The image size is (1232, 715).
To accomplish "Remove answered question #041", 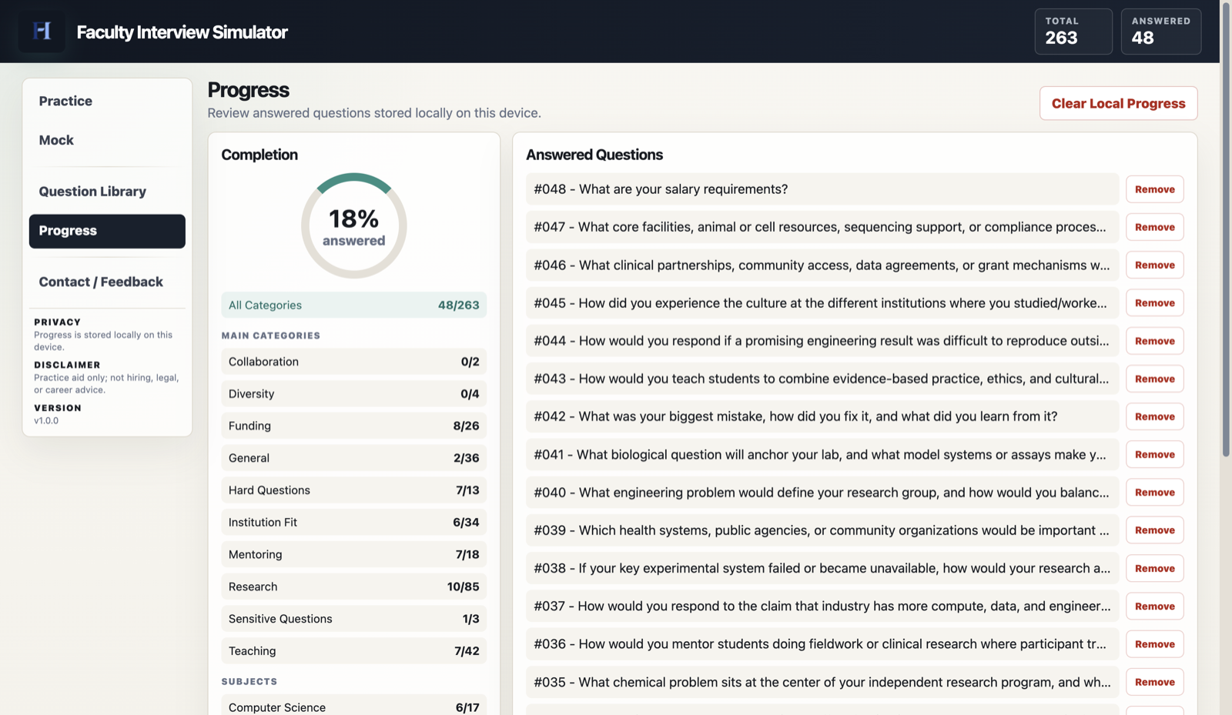I will 1154,454.
